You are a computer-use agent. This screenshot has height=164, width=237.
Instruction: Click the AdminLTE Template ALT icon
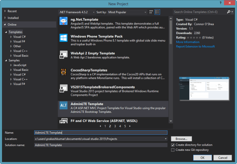pos(63,106)
